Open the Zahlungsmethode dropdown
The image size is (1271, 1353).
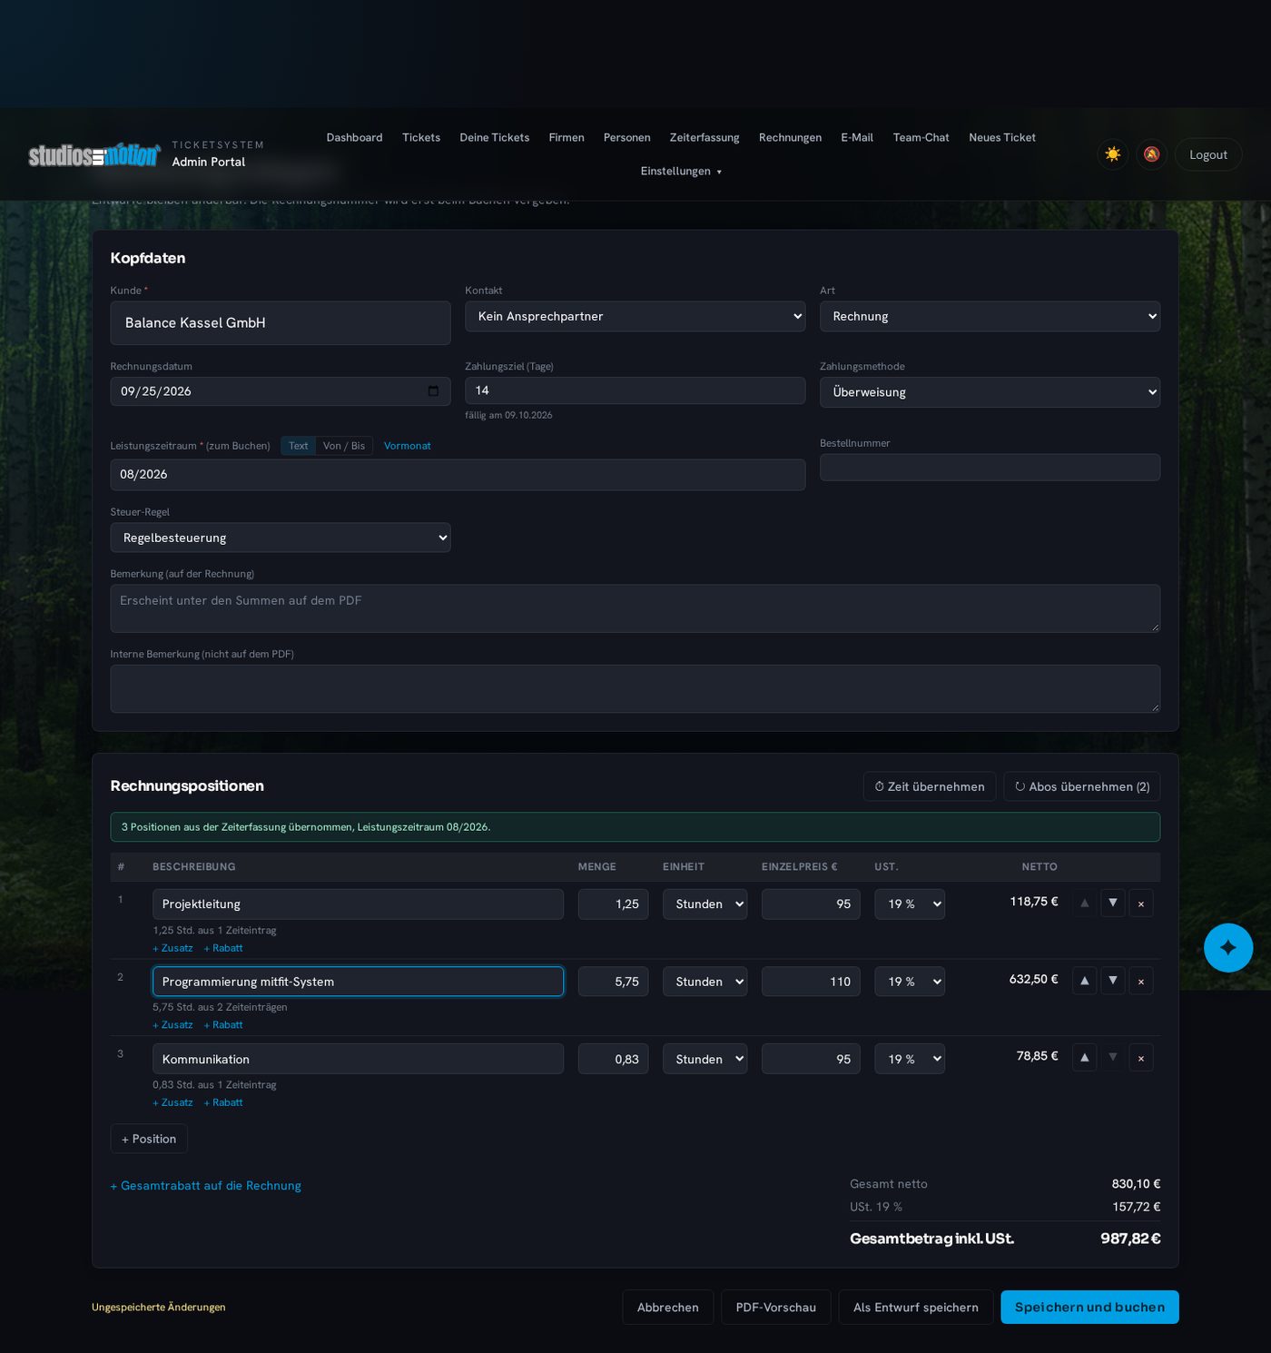[x=990, y=392]
